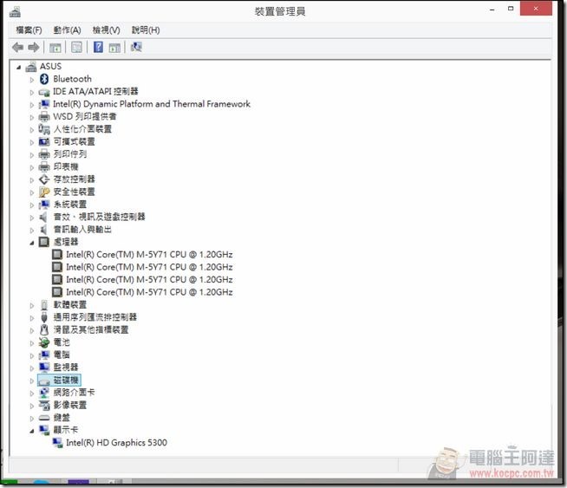
Task: Click the 存放控制器 icon
Action: coord(44,179)
